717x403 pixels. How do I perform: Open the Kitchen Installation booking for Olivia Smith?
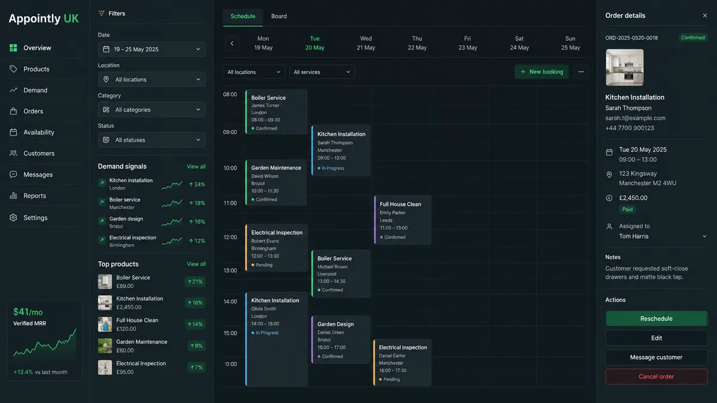276,339
